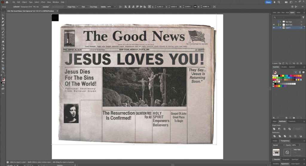Click the first Shape Modes Unite icon
This screenshot has width=306, height=166.
(274, 129)
